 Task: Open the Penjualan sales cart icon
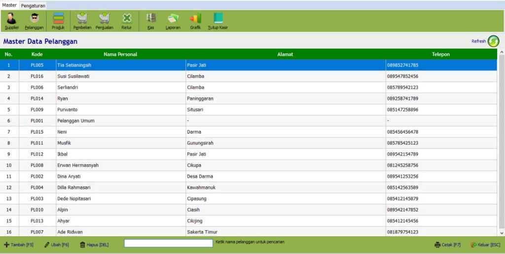coord(104,19)
